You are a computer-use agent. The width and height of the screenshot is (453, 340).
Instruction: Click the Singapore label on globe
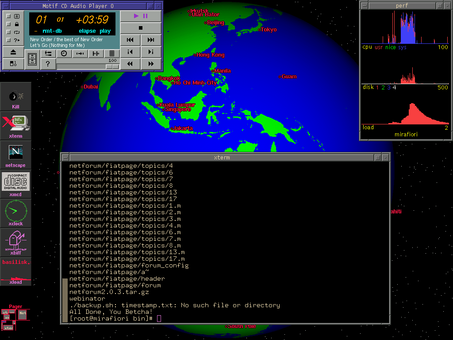pos(178,110)
